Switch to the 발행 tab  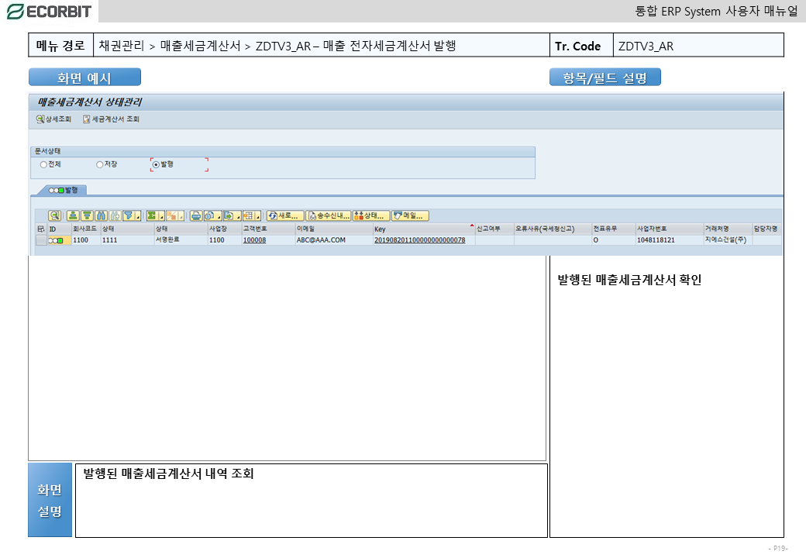coord(63,190)
